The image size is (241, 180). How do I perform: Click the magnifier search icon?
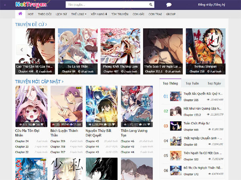pyautogui.click(x=151, y=4)
